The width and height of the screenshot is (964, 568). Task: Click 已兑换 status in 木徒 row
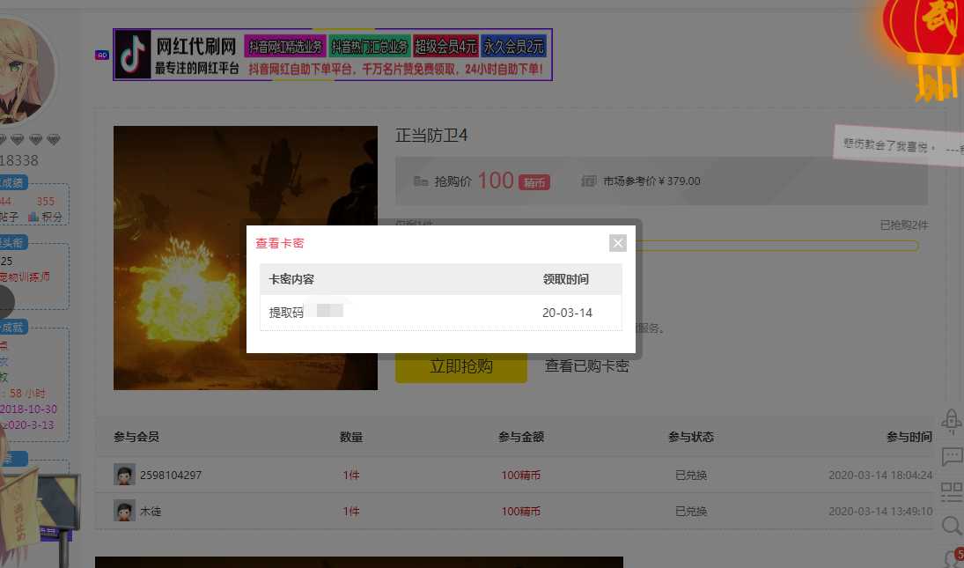tap(691, 511)
